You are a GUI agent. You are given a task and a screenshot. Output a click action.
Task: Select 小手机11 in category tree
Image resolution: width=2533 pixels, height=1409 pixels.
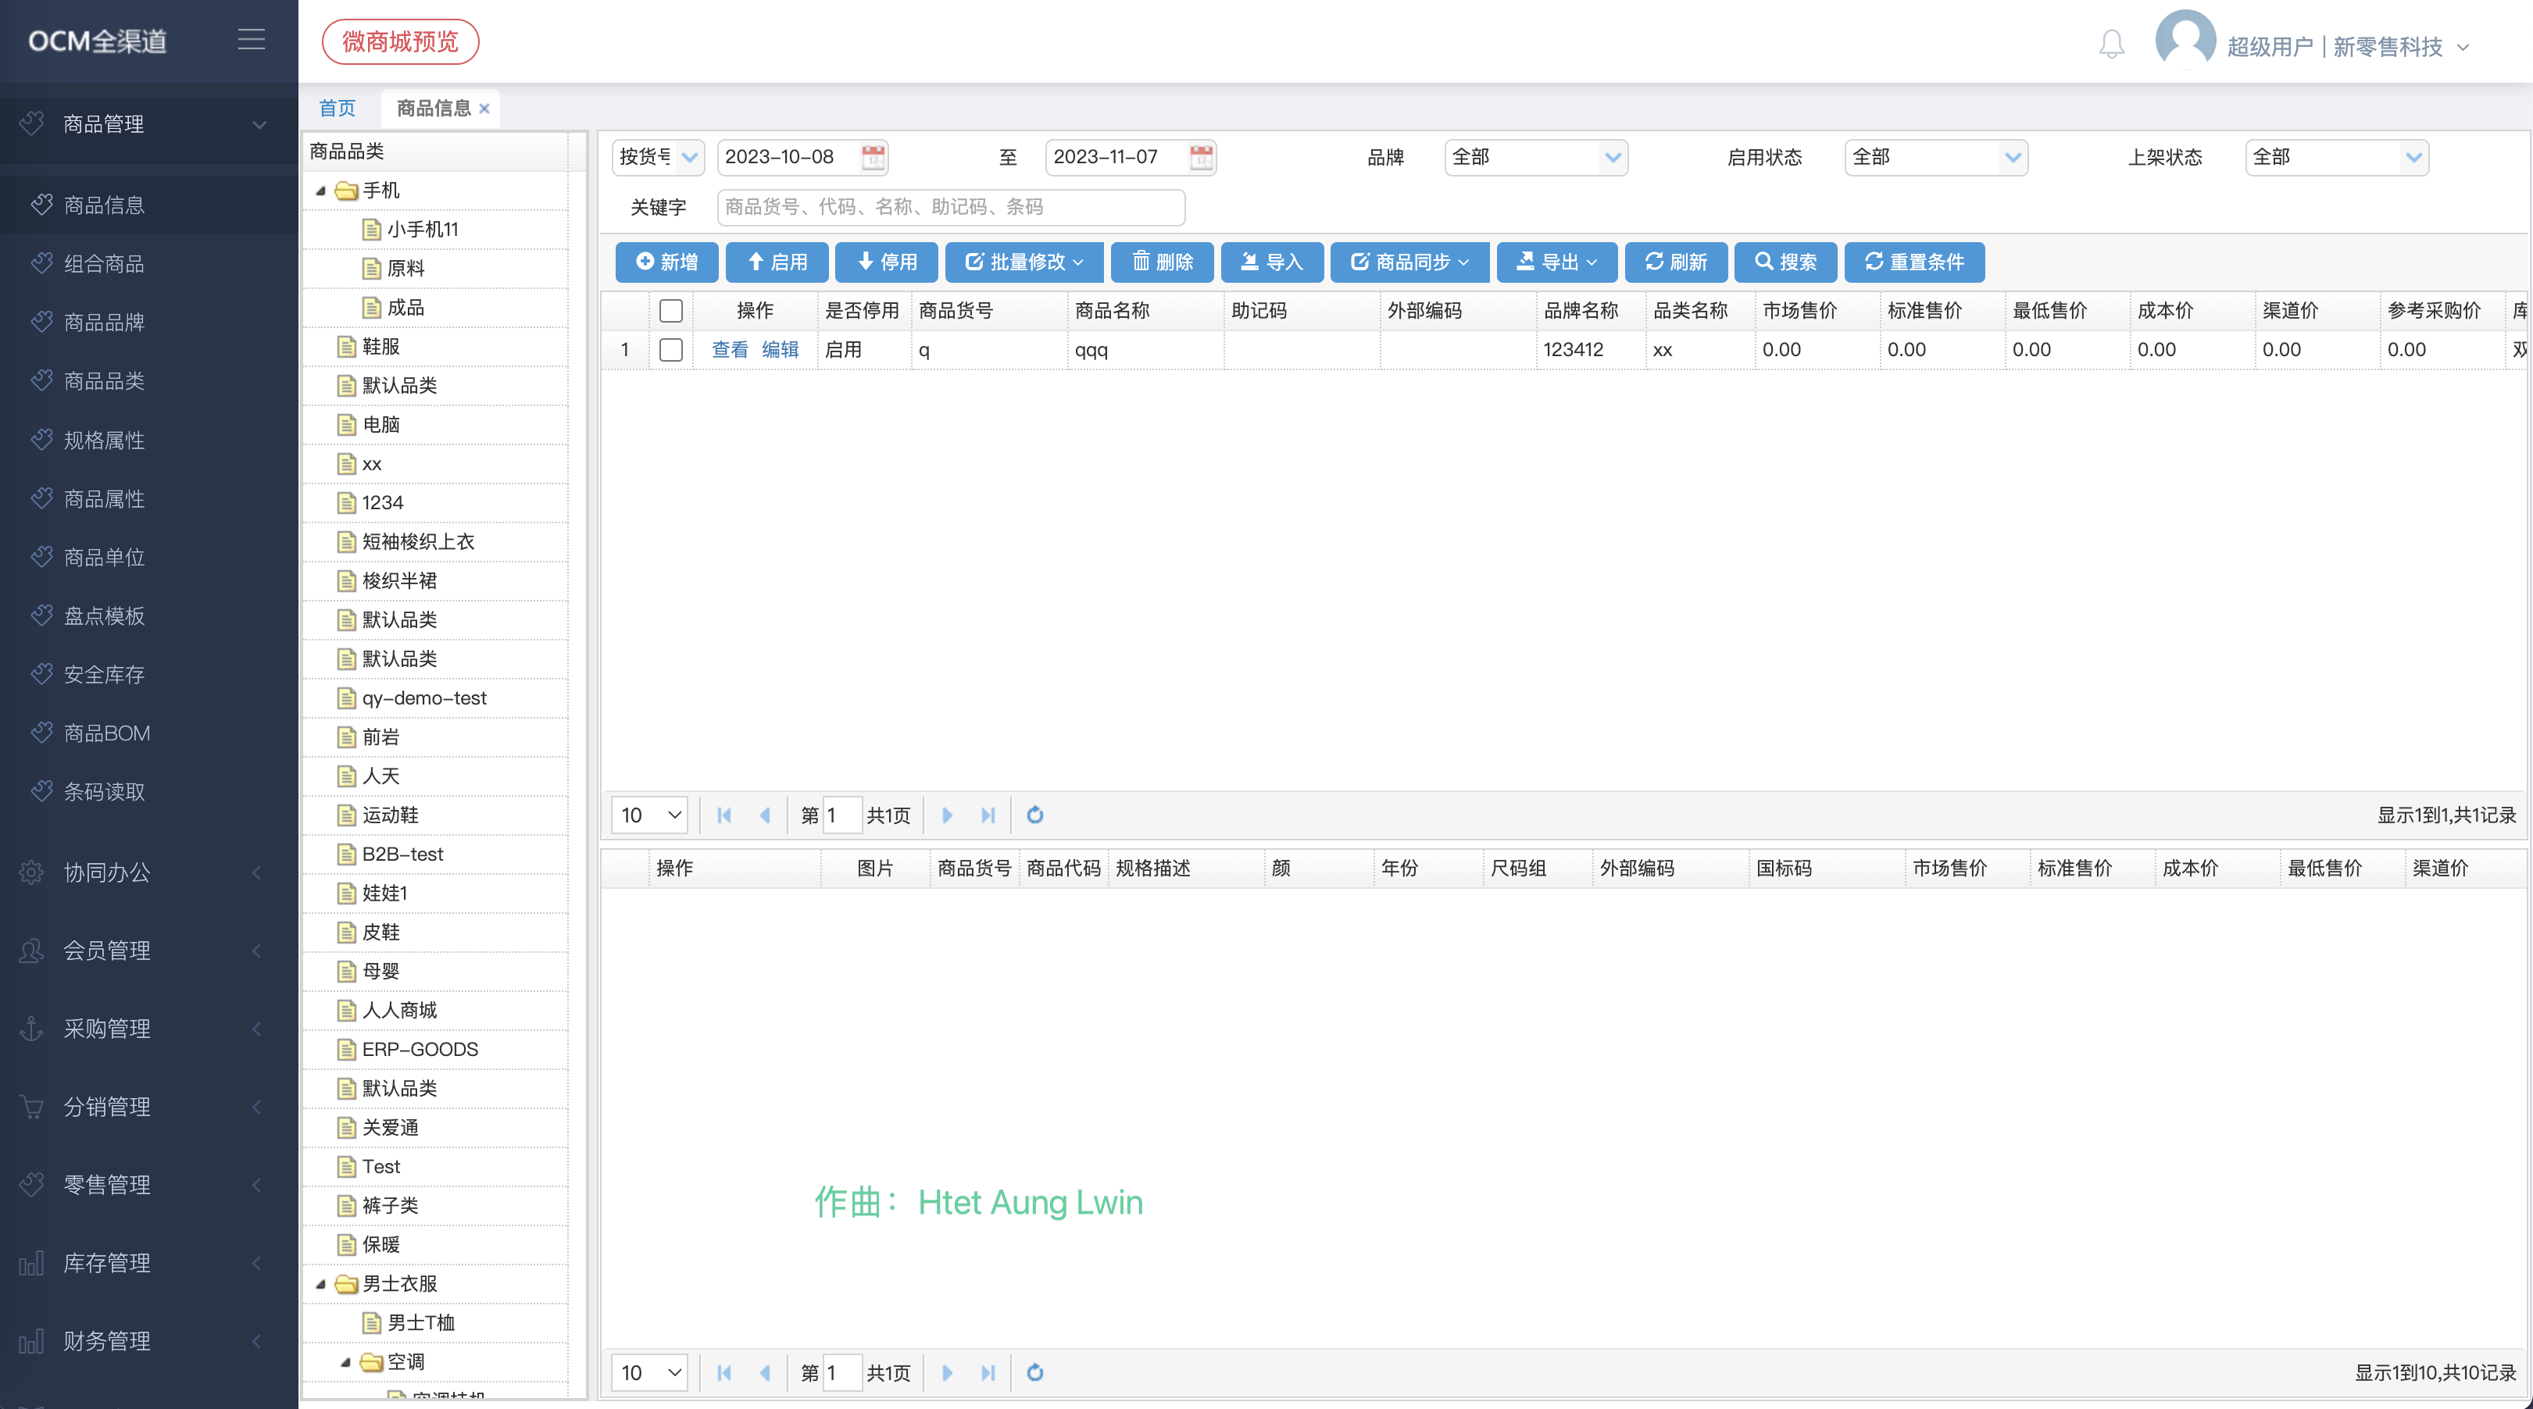tap(423, 229)
